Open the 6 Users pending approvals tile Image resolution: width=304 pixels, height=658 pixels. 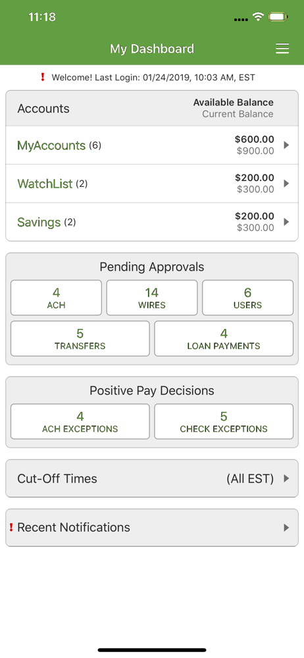pyautogui.click(x=247, y=297)
